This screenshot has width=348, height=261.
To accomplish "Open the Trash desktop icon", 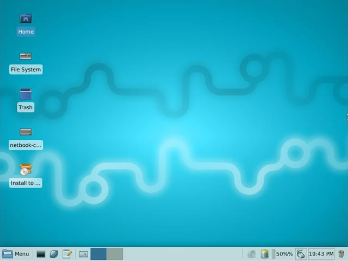I will coord(26,95).
